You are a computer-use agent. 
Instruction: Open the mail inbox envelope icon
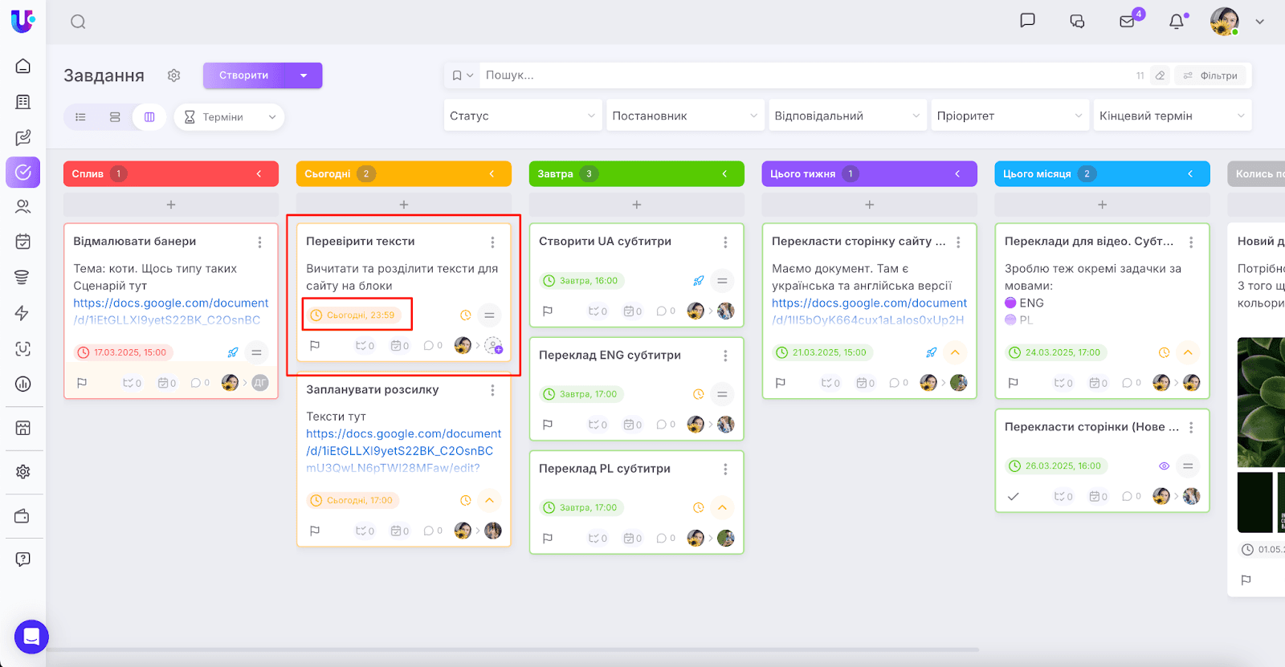point(1128,22)
